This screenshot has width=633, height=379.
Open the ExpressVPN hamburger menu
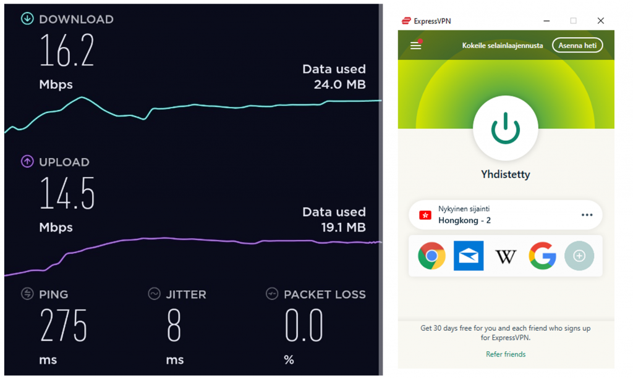click(x=416, y=45)
